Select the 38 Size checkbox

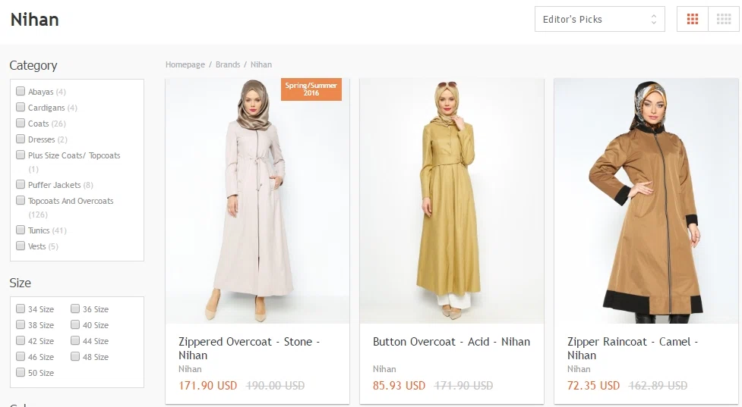tap(21, 325)
